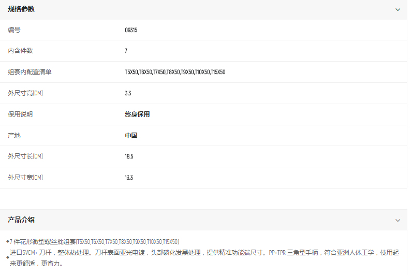Select the 内含件数 row label
The width and height of the screenshot is (412, 275).
20,51
